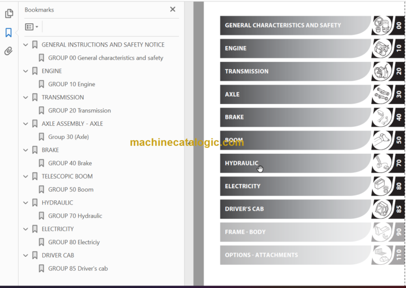Close the Bookmarks panel
Viewport: 406px width, 288px height.
(x=173, y=10)
